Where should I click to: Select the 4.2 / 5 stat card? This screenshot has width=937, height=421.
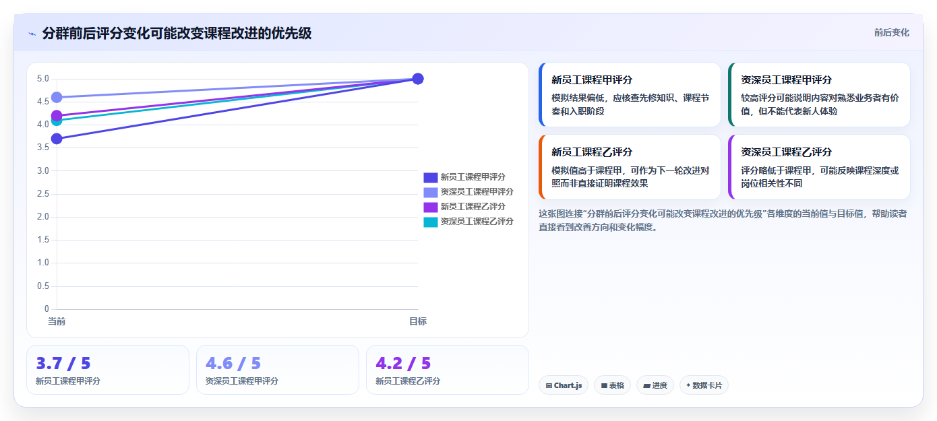click(448, 370)
